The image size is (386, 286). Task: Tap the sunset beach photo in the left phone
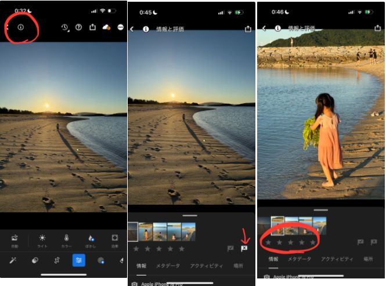click(x=63, y=126)
